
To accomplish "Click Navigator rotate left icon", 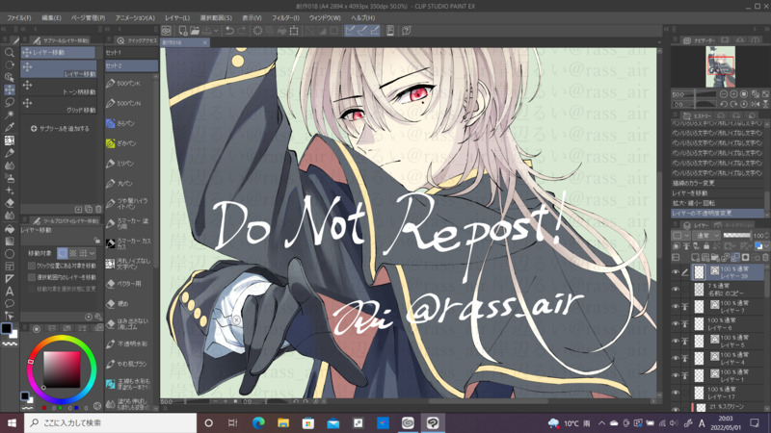I will tap(724, 104).
